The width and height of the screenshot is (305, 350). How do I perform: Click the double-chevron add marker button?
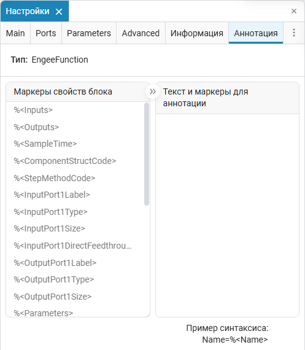(x=153, y=91)
